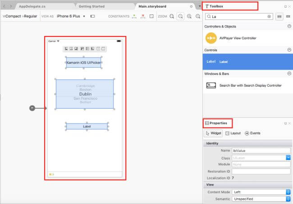Click the Module input field
Viewport: 293px width, 204px height.
[x=261, y=164]
